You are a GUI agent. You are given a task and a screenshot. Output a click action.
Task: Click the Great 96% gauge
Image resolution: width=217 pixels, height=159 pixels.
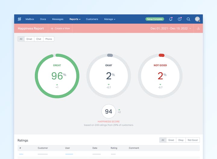[x=57, y=76]
